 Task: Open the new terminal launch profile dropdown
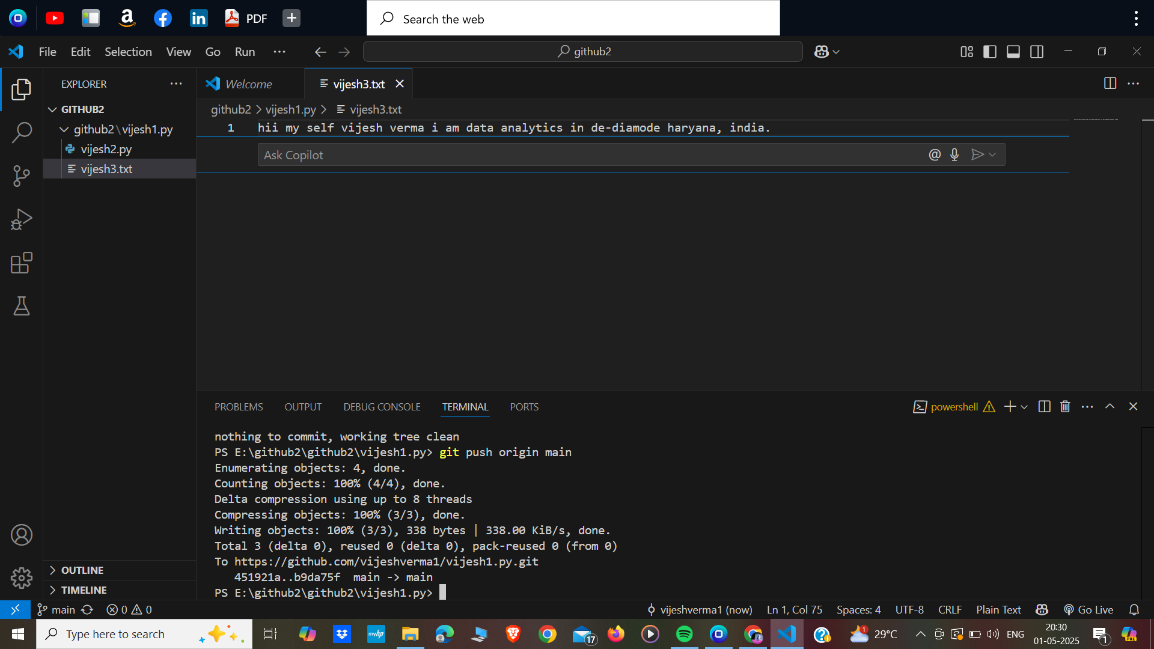click(x=1024, y=407)
